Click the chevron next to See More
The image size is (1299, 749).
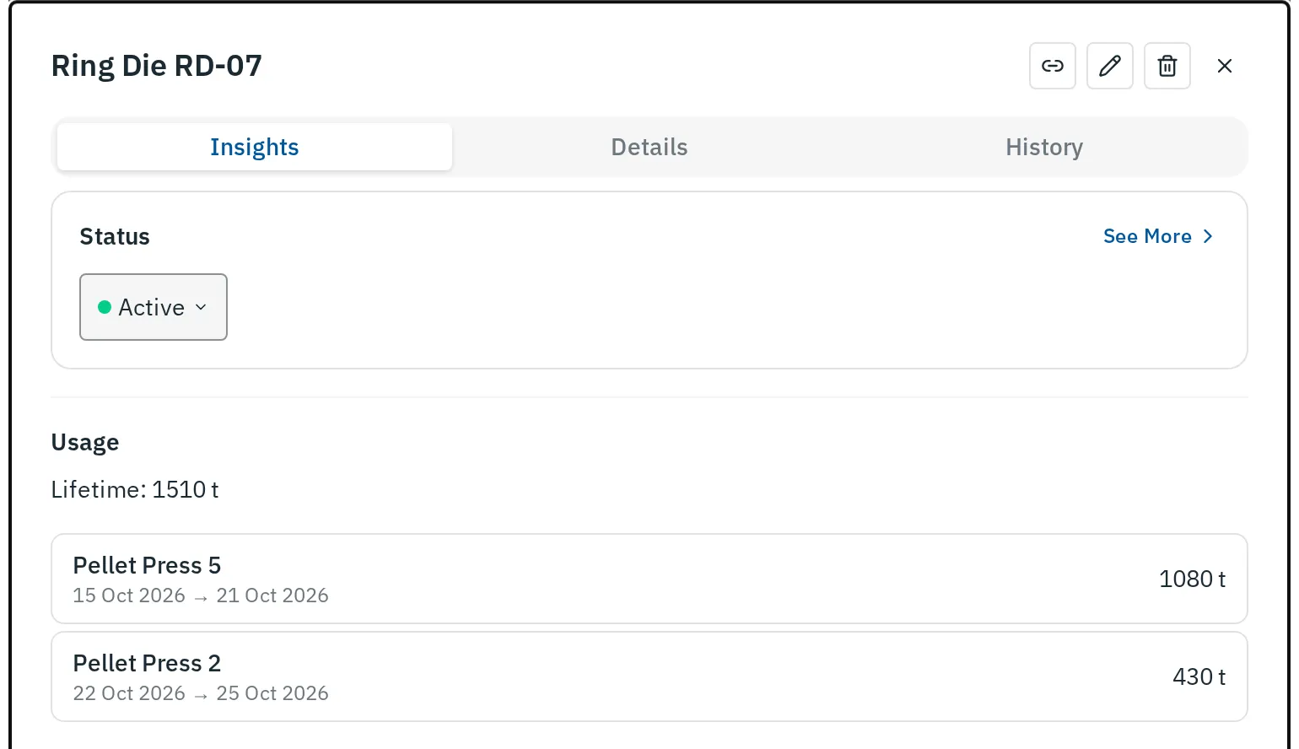tap(1208, 236)
